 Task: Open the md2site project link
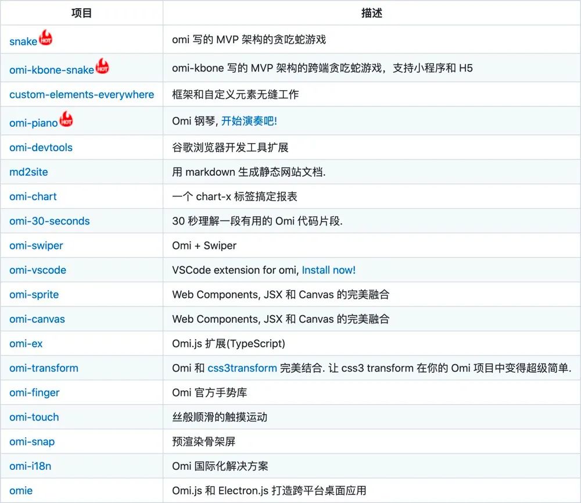[x=28, y=172]
